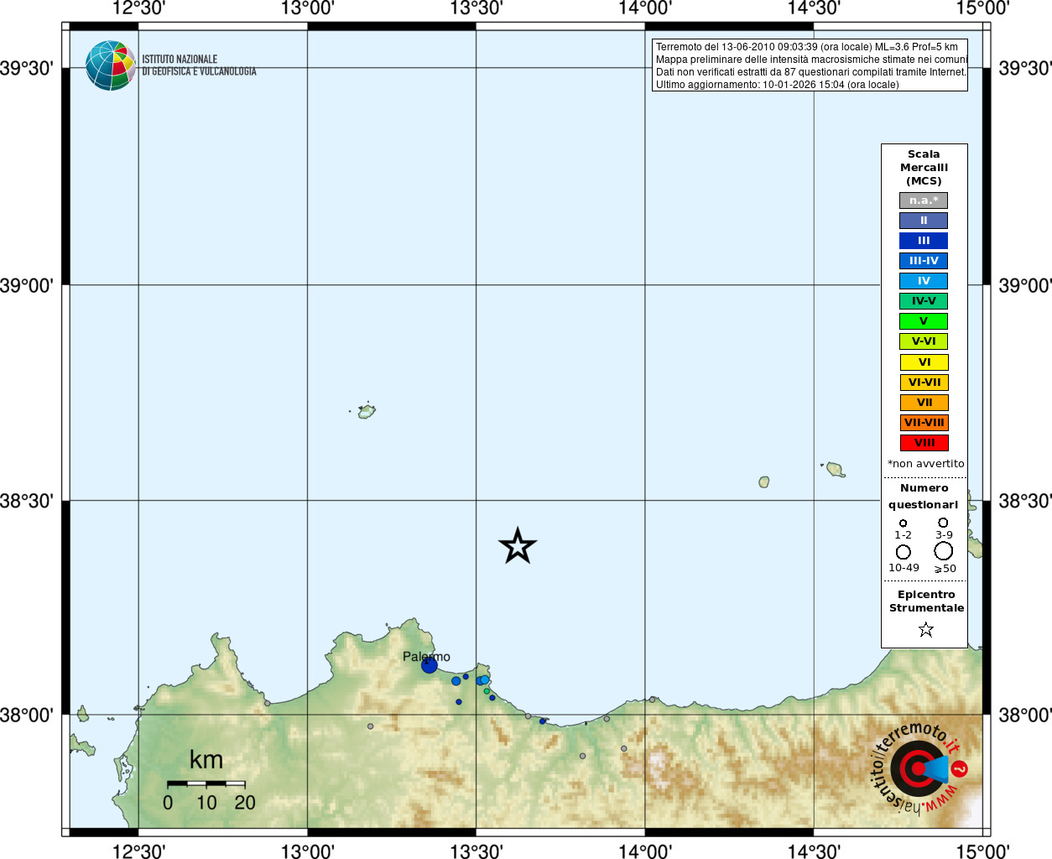
Task: Click the IV-V intensity swatch
Action: 924,301
